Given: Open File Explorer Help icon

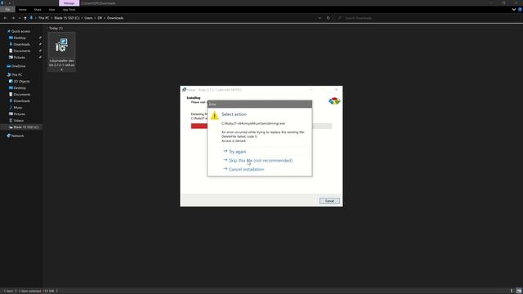Looking at the screenshot, I should click(x=520, y=10).
